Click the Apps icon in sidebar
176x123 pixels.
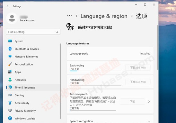click(x=10, y=72)
